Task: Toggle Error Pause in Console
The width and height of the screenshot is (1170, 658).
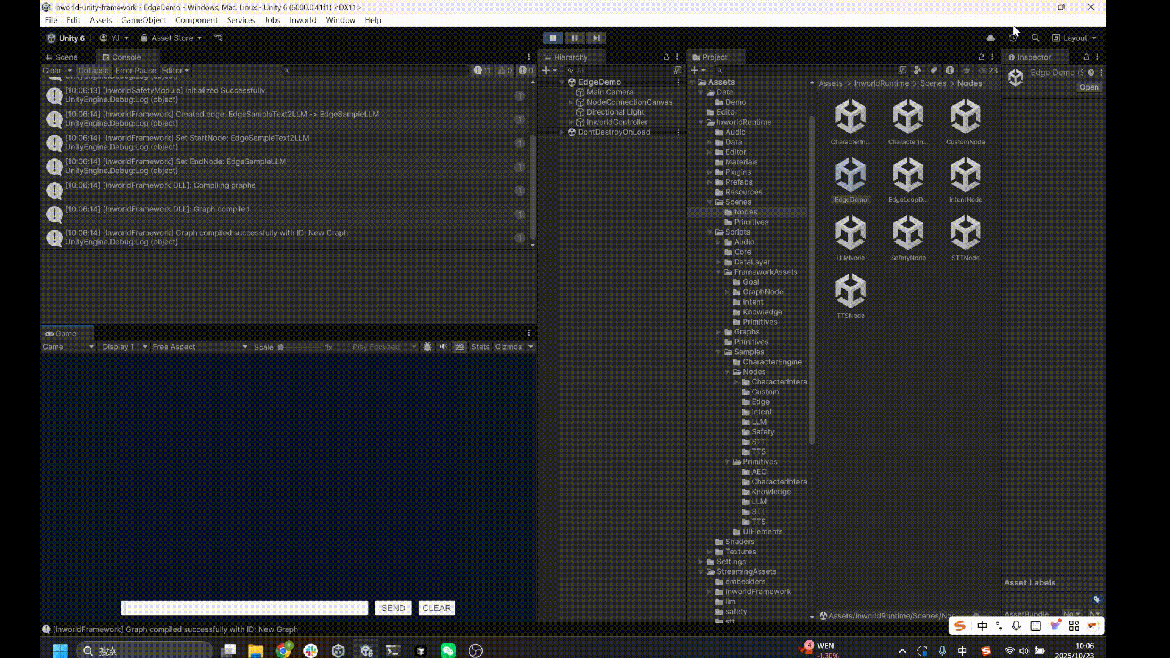Action: point(135,70)
